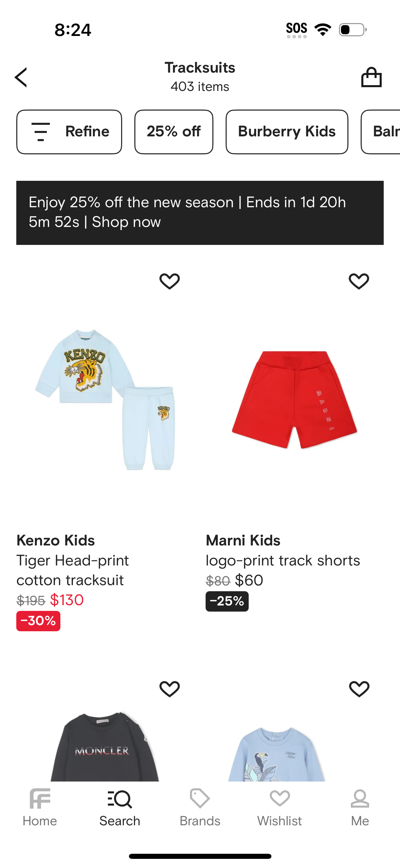Open Kenzo tiger tracksuit product image
Viewport: 400px width, 867px height.
[x=105, y=399]
